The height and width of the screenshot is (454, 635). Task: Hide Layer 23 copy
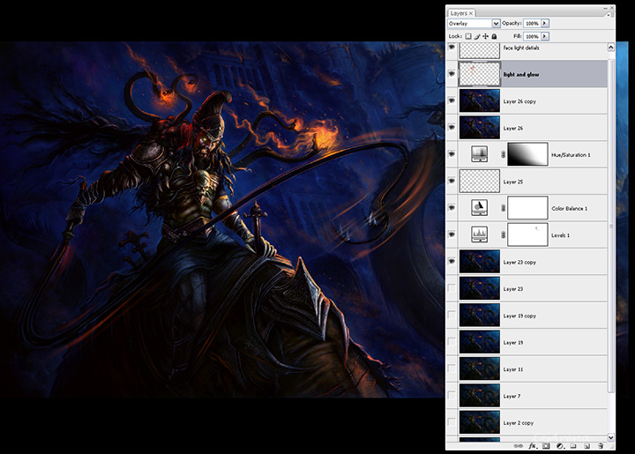[452, 262]
